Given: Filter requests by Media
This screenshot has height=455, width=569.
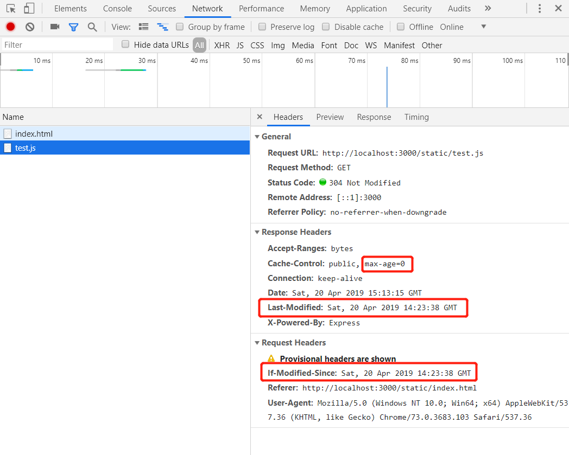Looking at the screenshot, I should coord(303,46).
